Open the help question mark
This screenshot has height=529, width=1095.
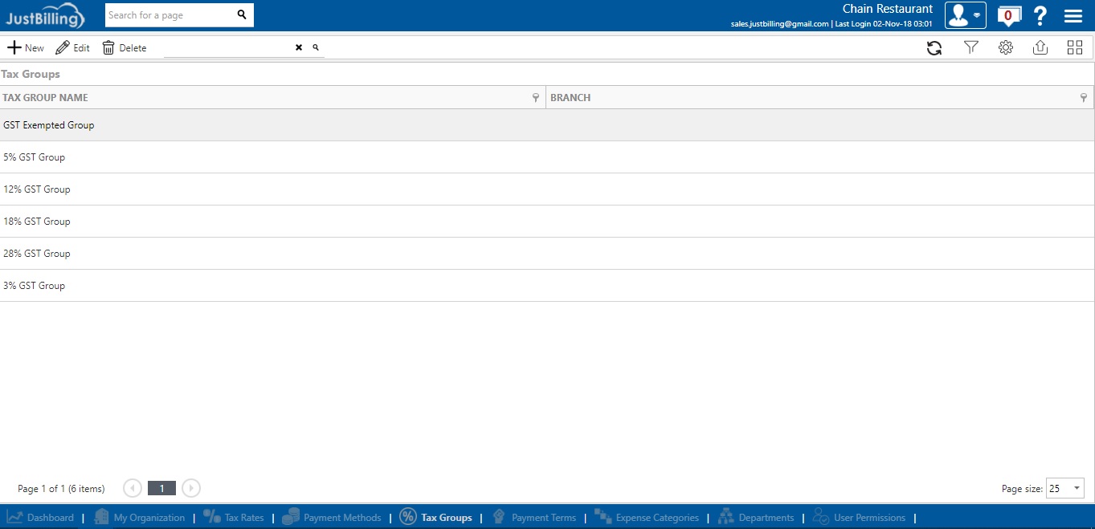(1040, 15)
